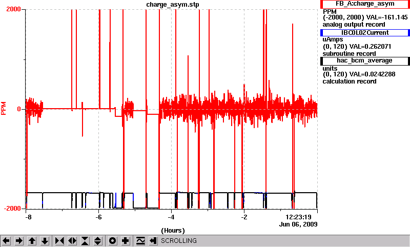Zoom in on the vertical axis (hourglass icon)

[x=85, y=241]
